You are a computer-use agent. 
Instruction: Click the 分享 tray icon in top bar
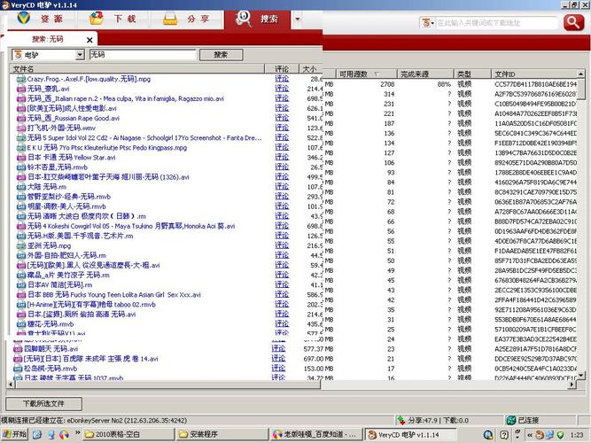170,19
